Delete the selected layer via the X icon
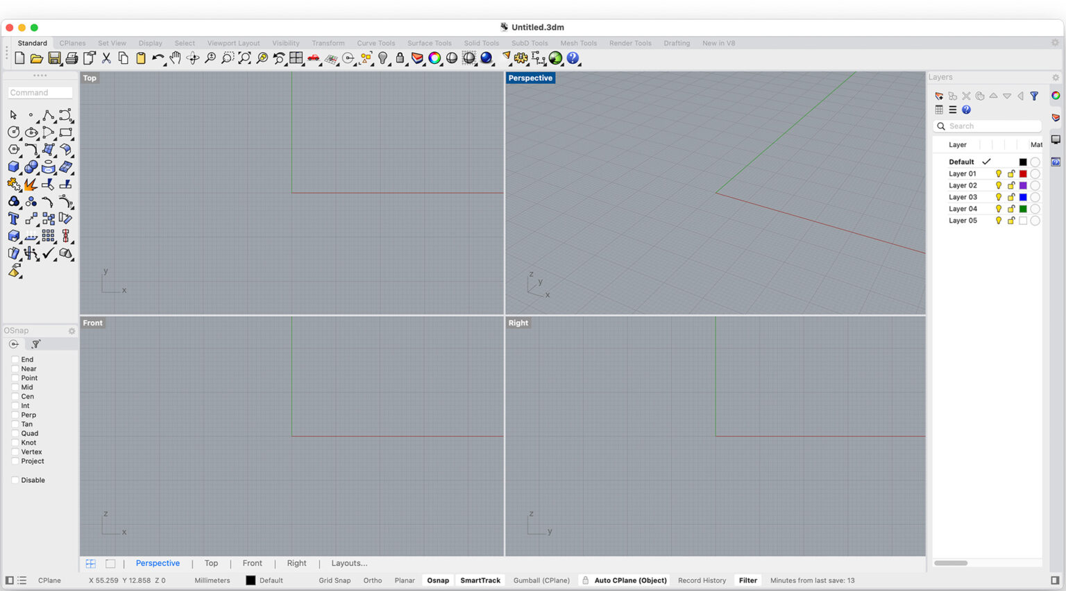1066x591 pixels. 966,96
